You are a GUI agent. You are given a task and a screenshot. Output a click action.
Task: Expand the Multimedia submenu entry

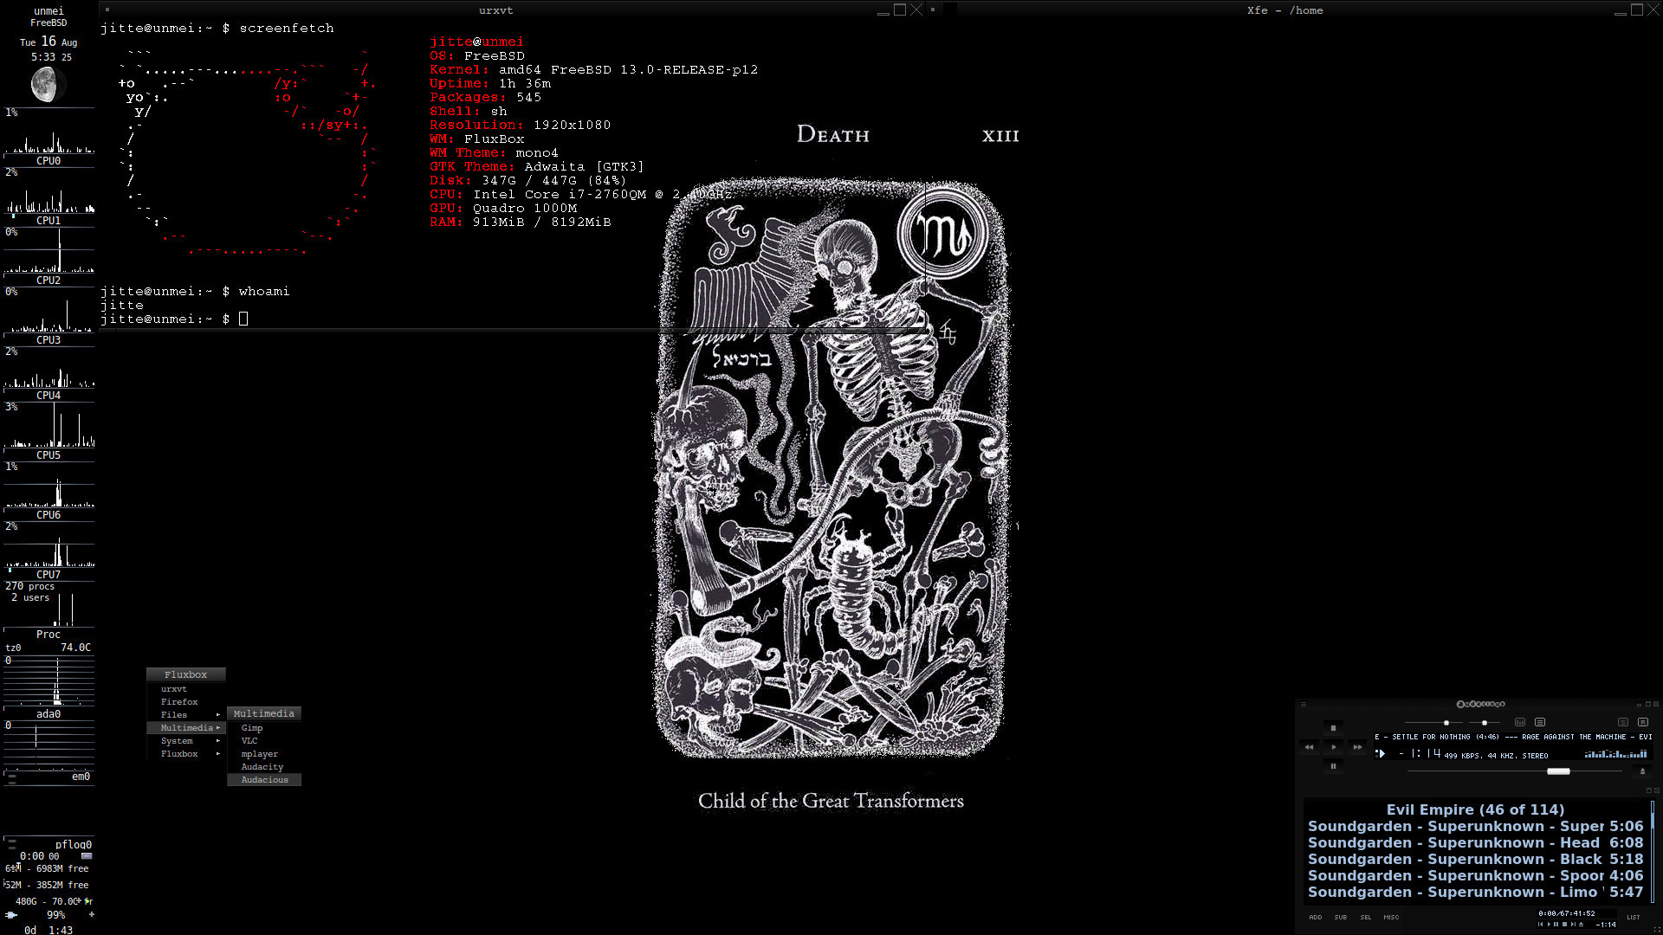185,728
